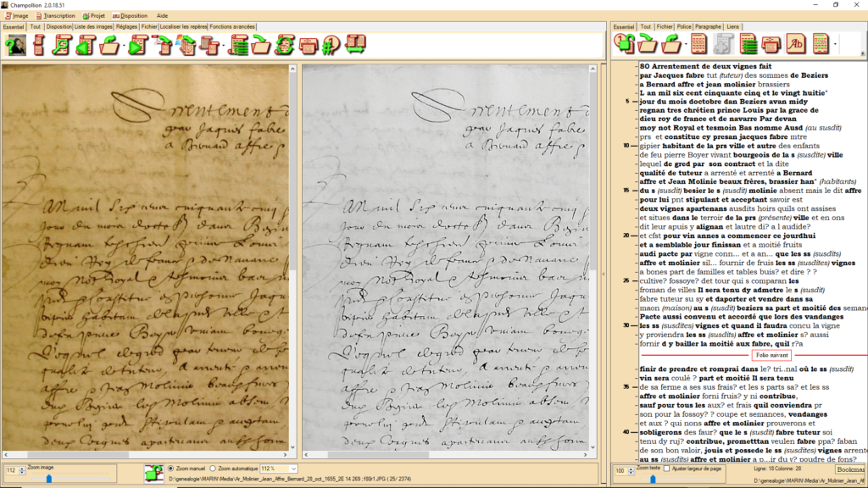Screen dimensions: 868x488
Task: Switch to Liens tab
Action: pos(732,26)
